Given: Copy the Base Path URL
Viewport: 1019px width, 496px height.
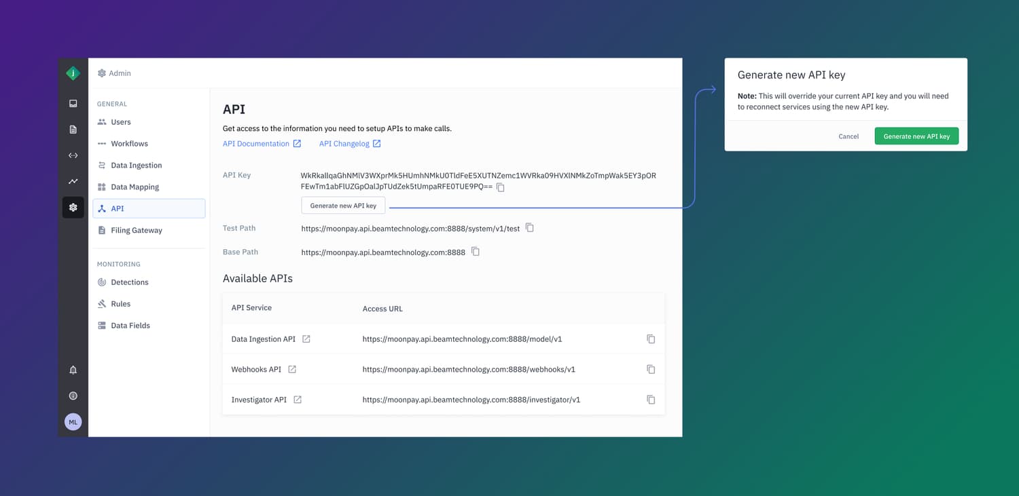Looking at the screenshot, I should pyautogui.click(x=476, y=252).
